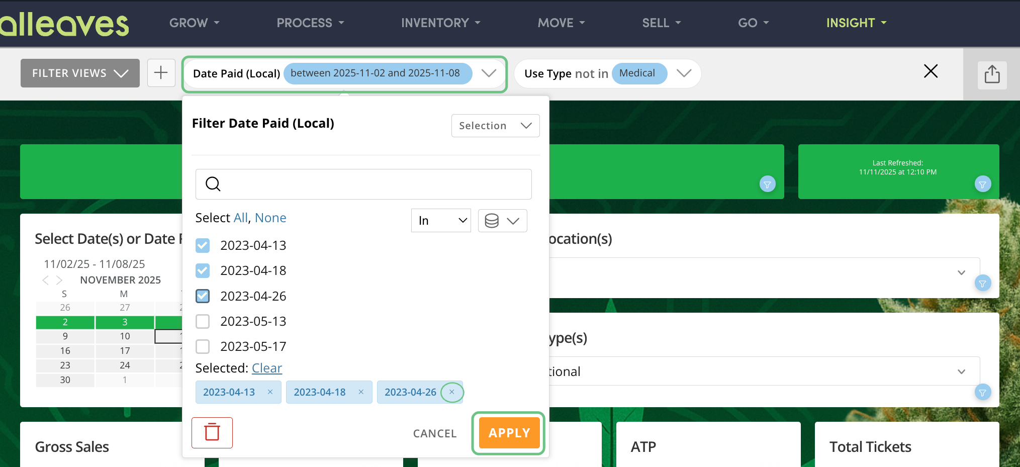The image size is (1020, 467).
Task: Click the Clear selected link
Action: pyautogui.click(x=267, y=368)
